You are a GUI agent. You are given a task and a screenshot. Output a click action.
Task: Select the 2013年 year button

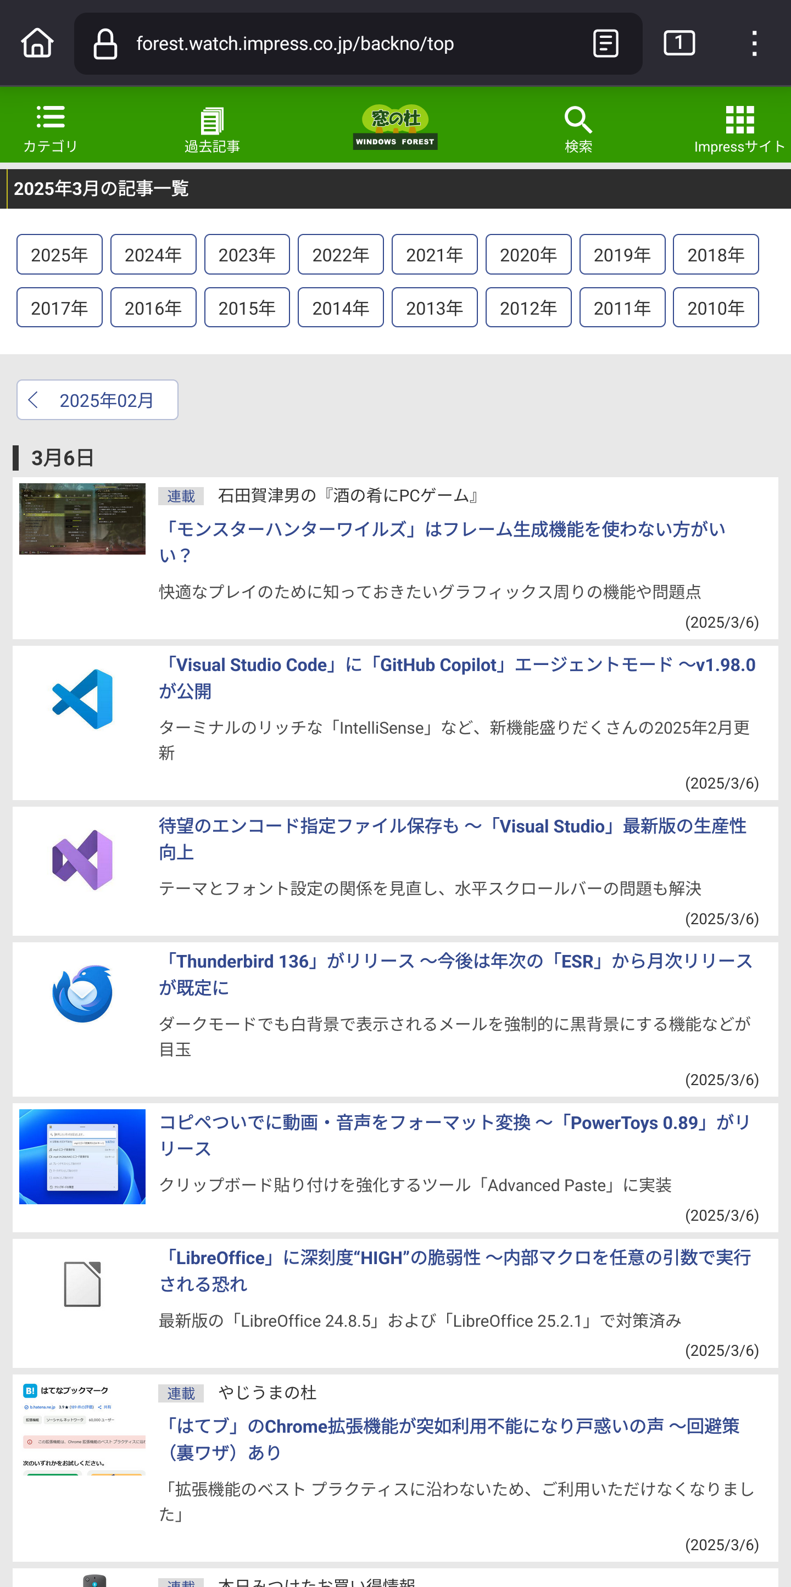coord(435,308)
